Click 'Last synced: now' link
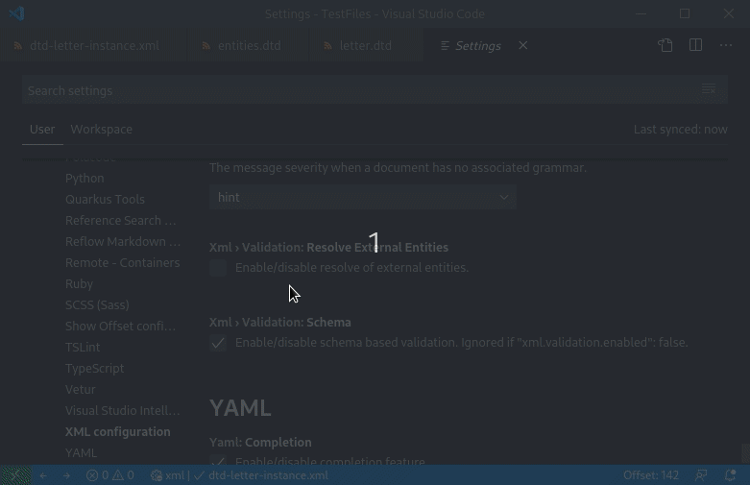The height and width of the screenshot is (485, 750). 680,129
